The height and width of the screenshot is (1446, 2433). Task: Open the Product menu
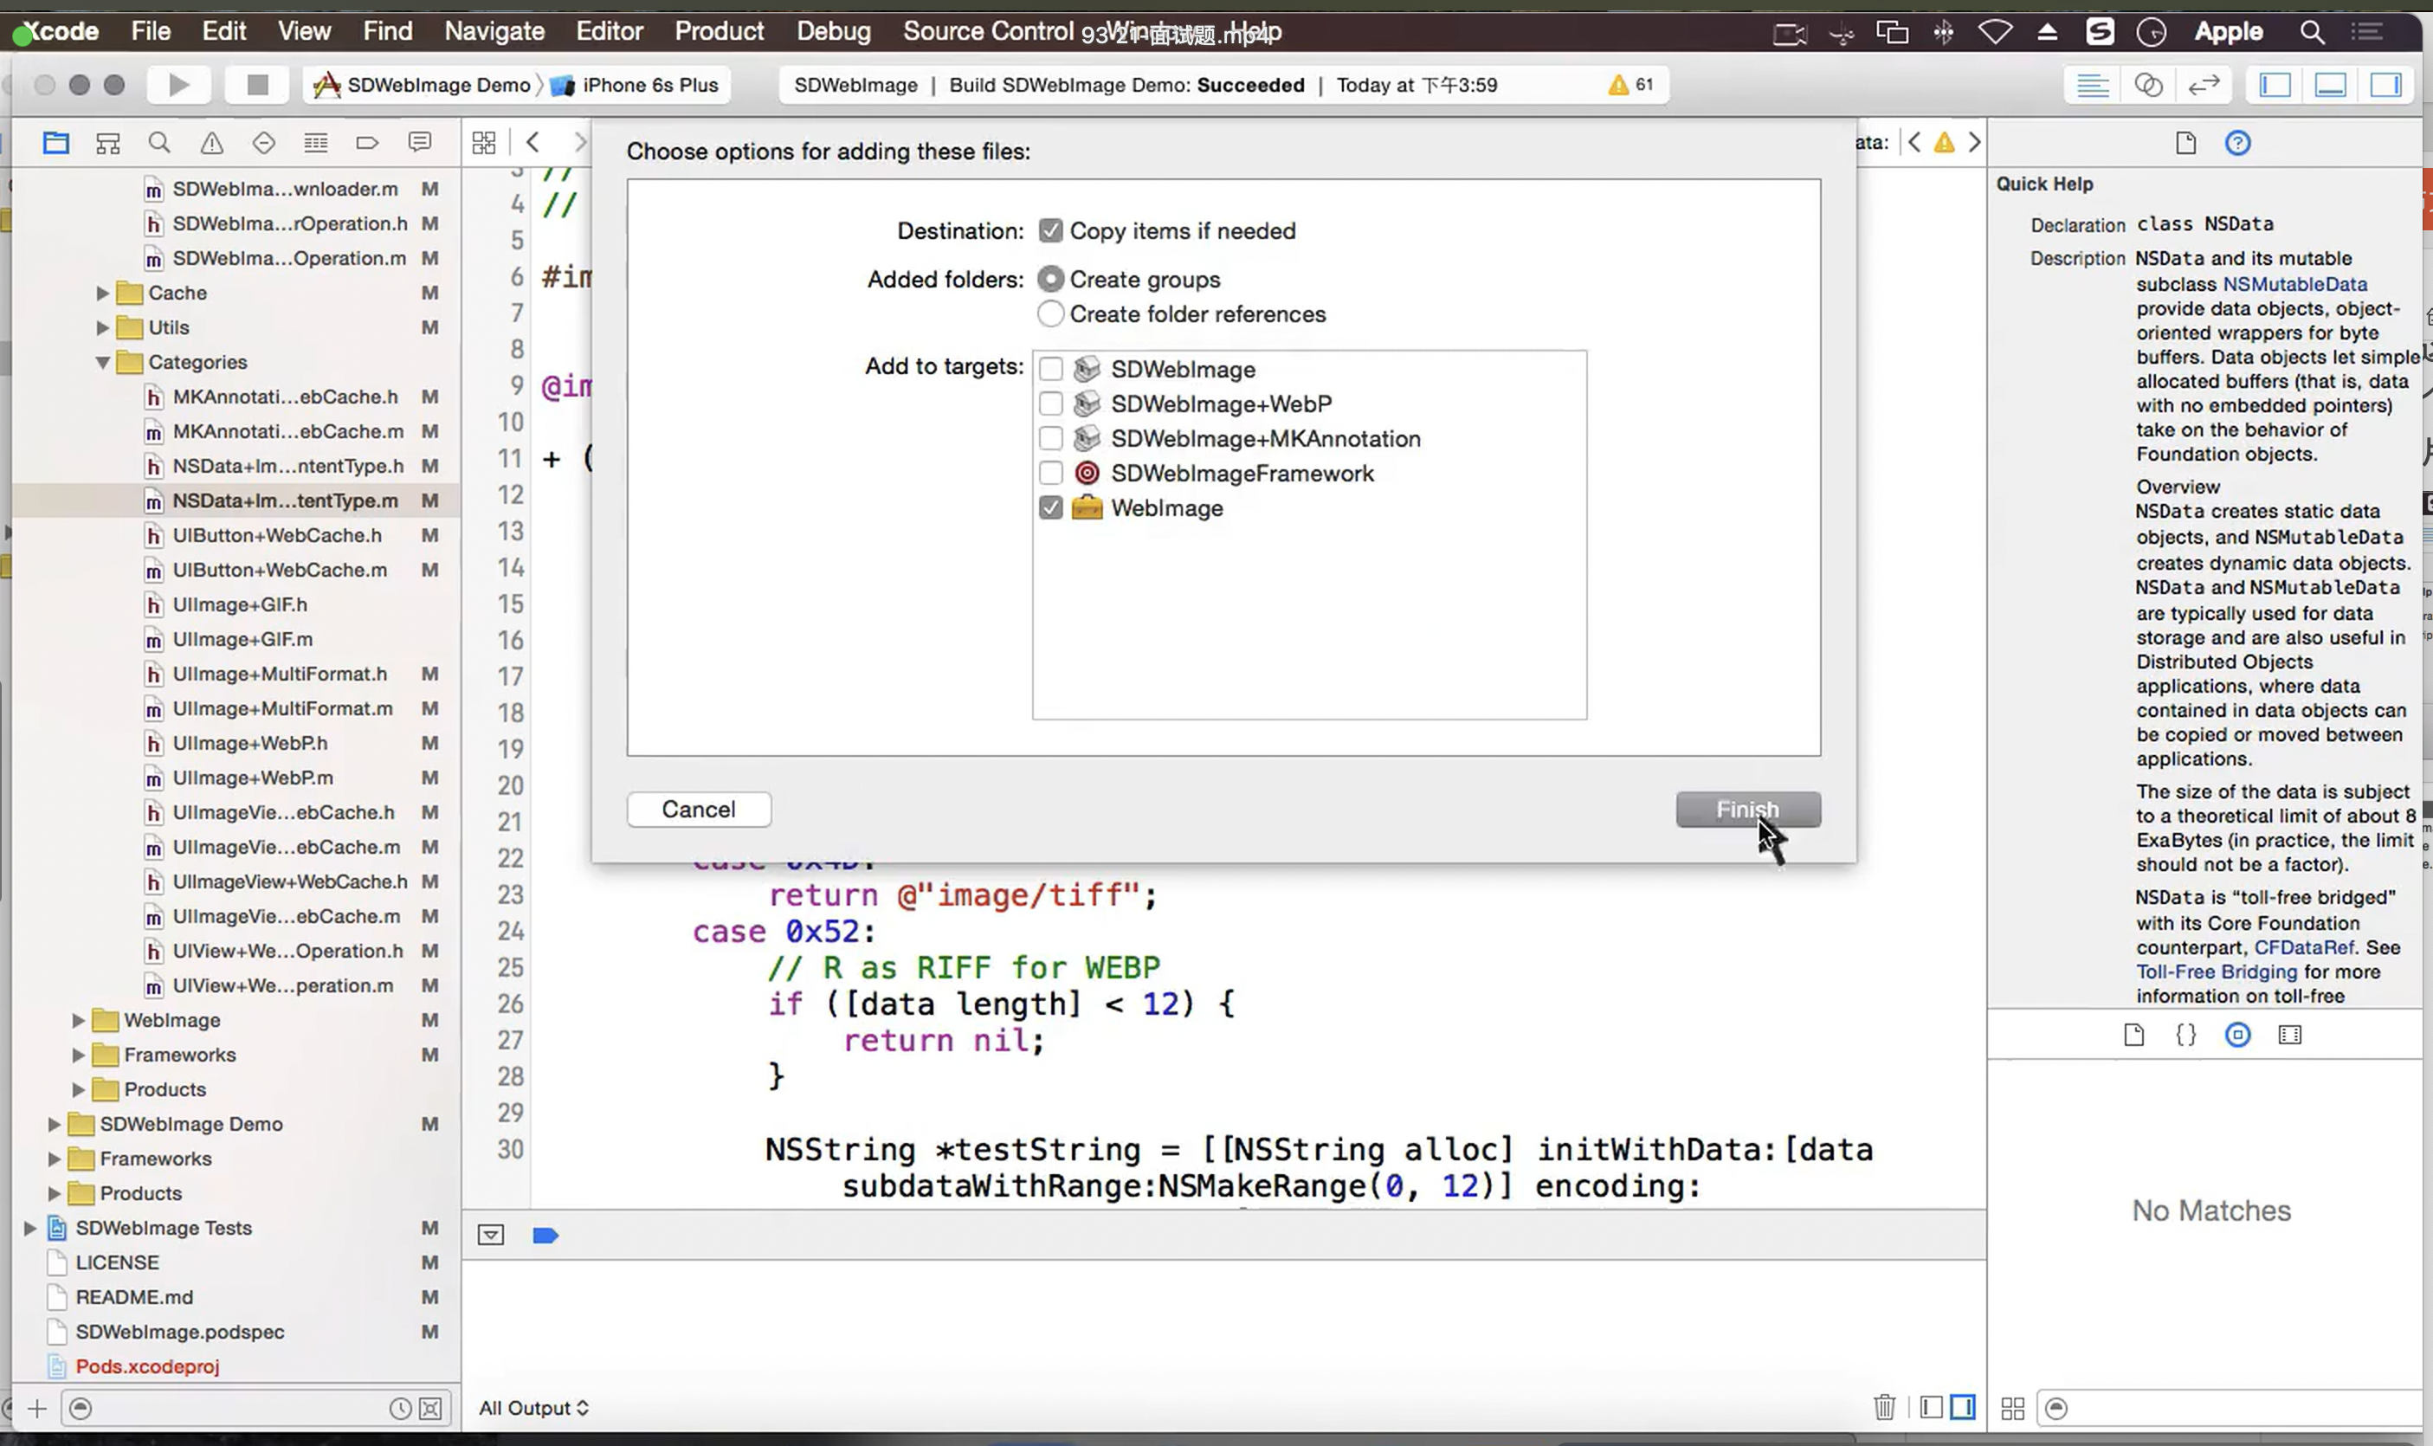click(x=720, y=31)
